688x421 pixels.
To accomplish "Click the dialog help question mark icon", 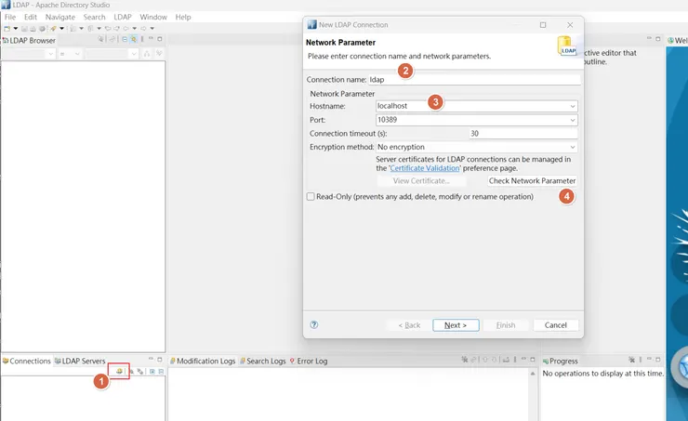I will [x=314, y=324].
